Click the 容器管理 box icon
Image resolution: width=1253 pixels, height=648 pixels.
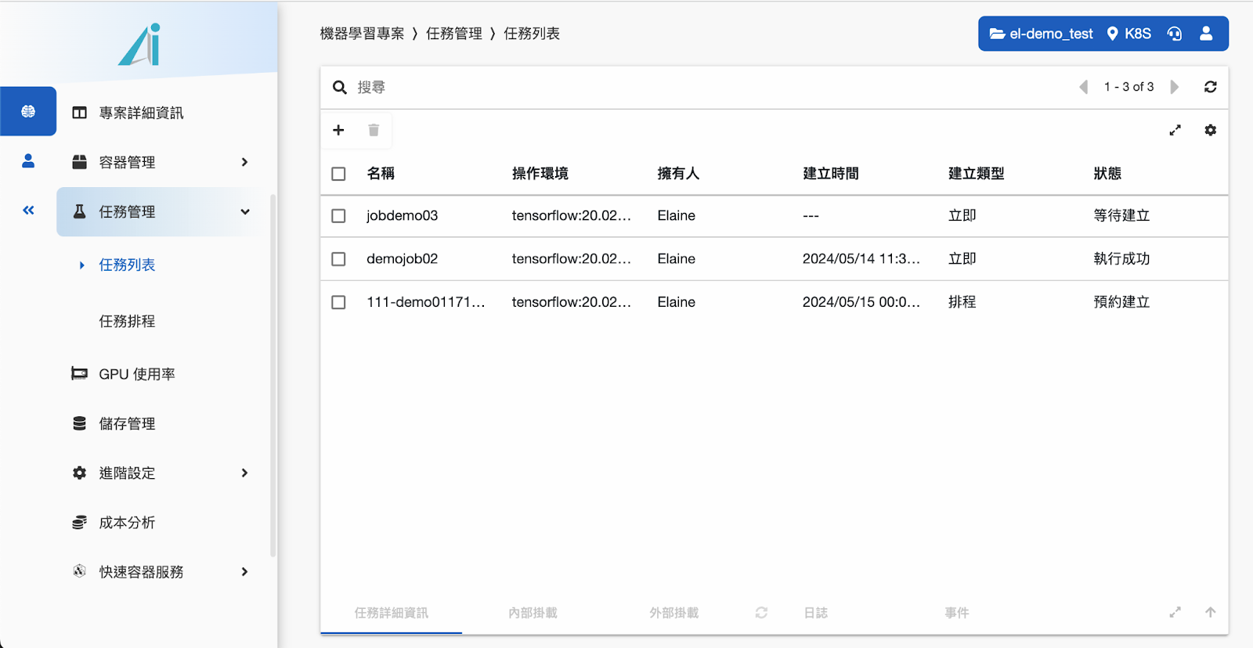[79, 162]
